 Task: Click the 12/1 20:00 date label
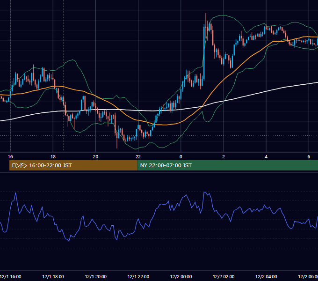pos(95,277)
